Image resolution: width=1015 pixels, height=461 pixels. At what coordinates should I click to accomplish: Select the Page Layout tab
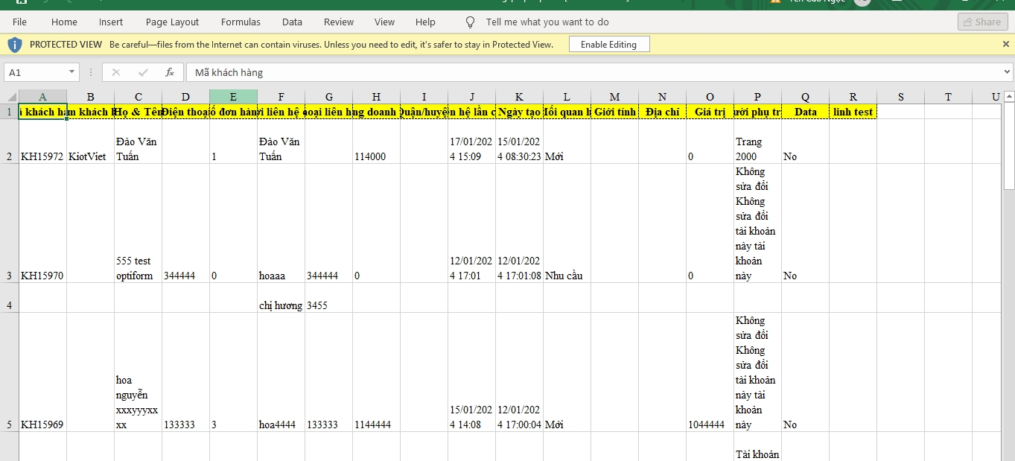point(173,22)
